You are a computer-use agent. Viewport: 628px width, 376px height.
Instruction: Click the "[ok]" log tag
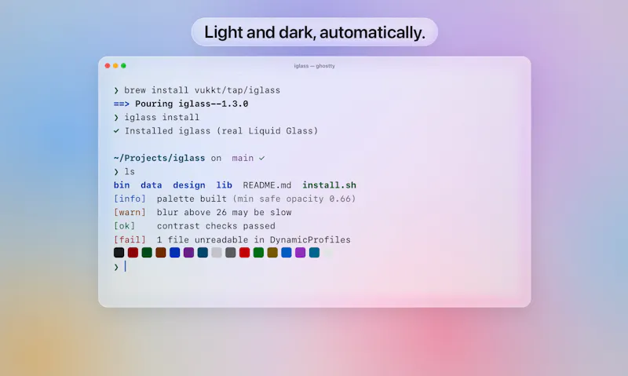[x=125, y=226]
